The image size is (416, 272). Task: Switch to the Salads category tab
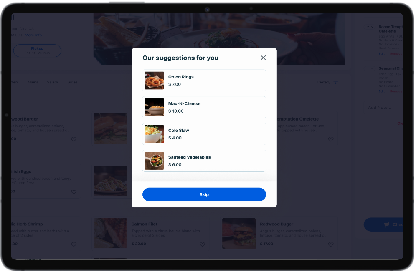(x=53, y=83)
